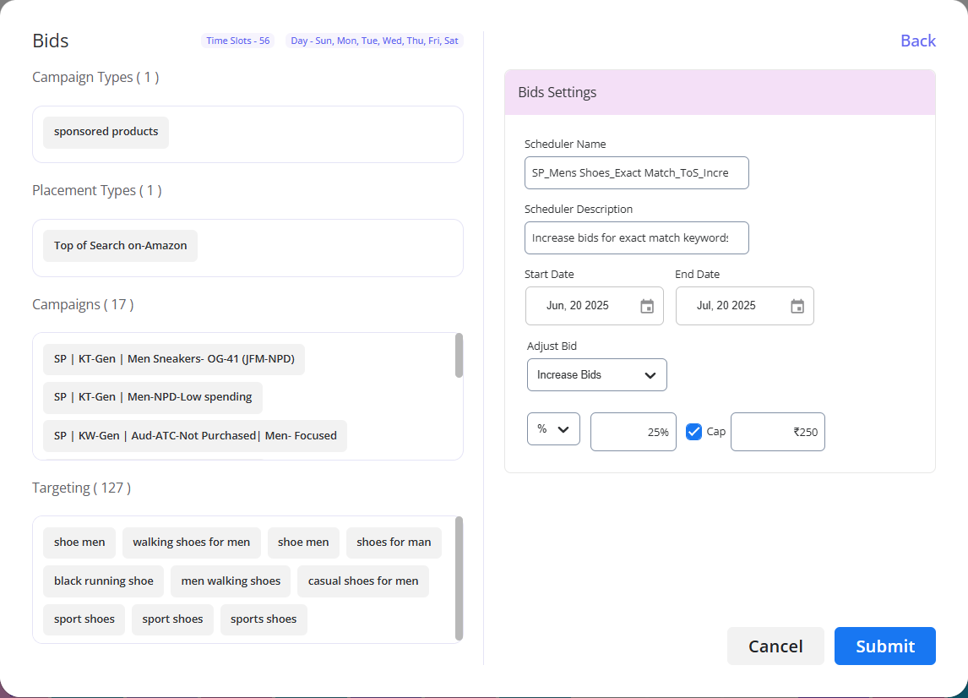Click the Back link

click(x=918, y=40)
